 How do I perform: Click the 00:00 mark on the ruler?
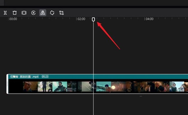[13, 19]
